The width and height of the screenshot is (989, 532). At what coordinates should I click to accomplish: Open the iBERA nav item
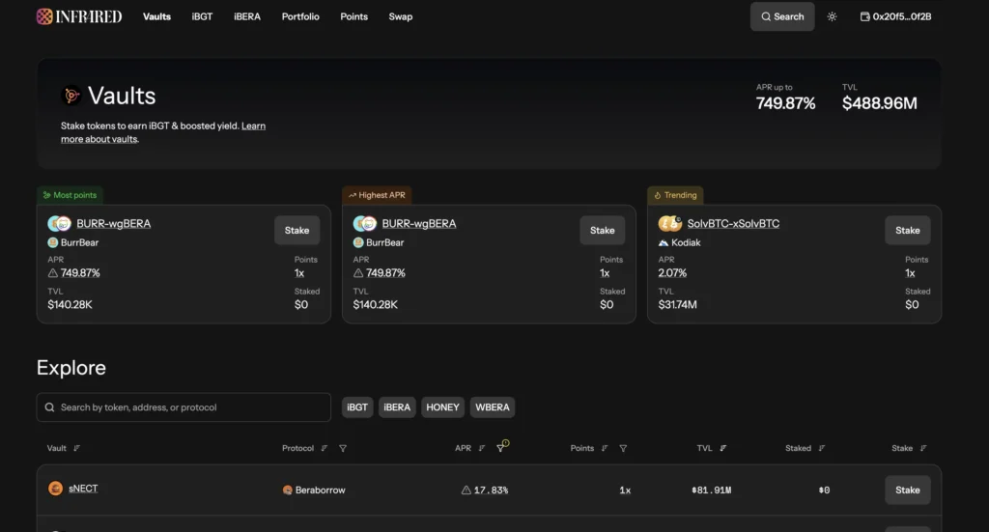coord(246,16)
